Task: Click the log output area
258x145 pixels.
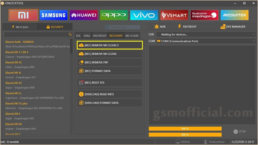Action: tap(202, 85)
